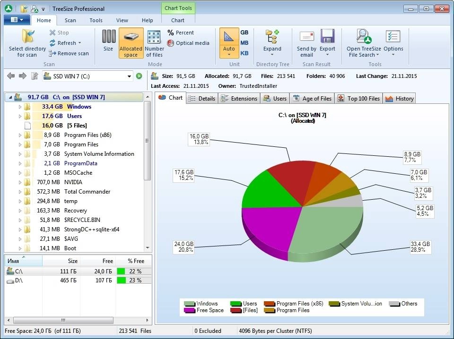Click the Export floppy disk icon

(x=327, y=36)
